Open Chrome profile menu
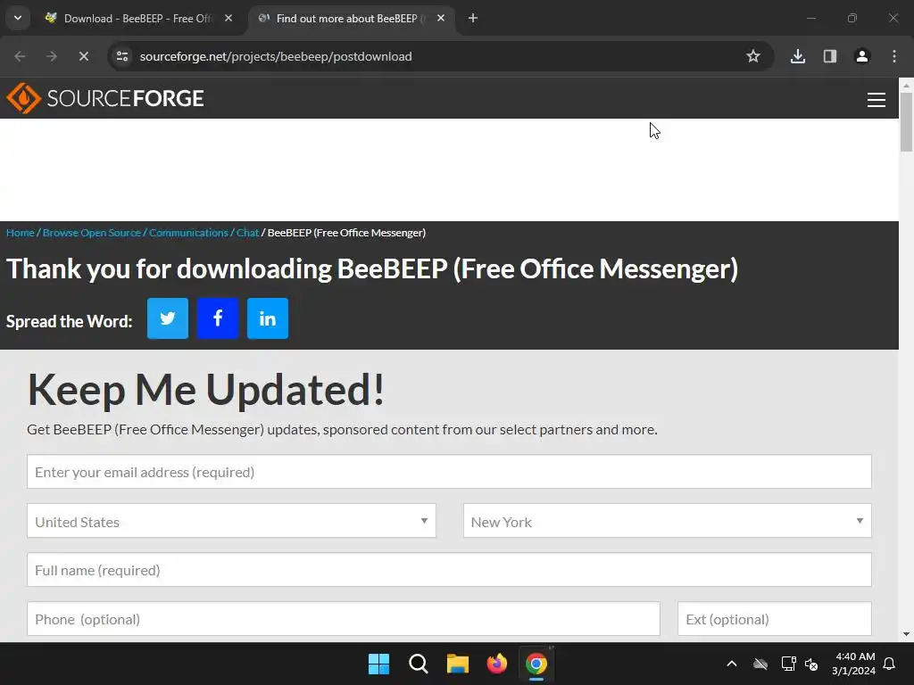The width and height of the screenshot is (914, 685). (861, 56)
